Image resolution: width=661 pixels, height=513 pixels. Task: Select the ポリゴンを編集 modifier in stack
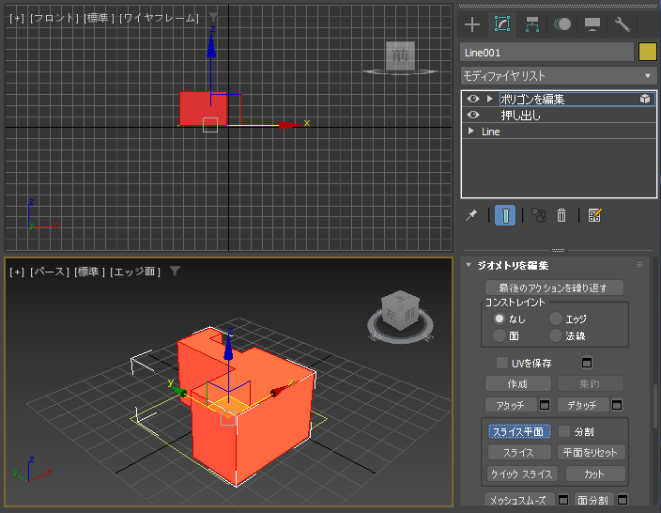532,100
